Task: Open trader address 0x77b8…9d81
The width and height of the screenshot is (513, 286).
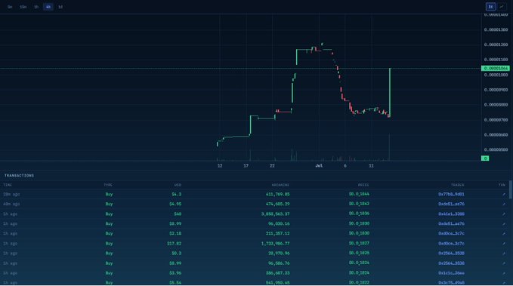Action: point(451,194)
